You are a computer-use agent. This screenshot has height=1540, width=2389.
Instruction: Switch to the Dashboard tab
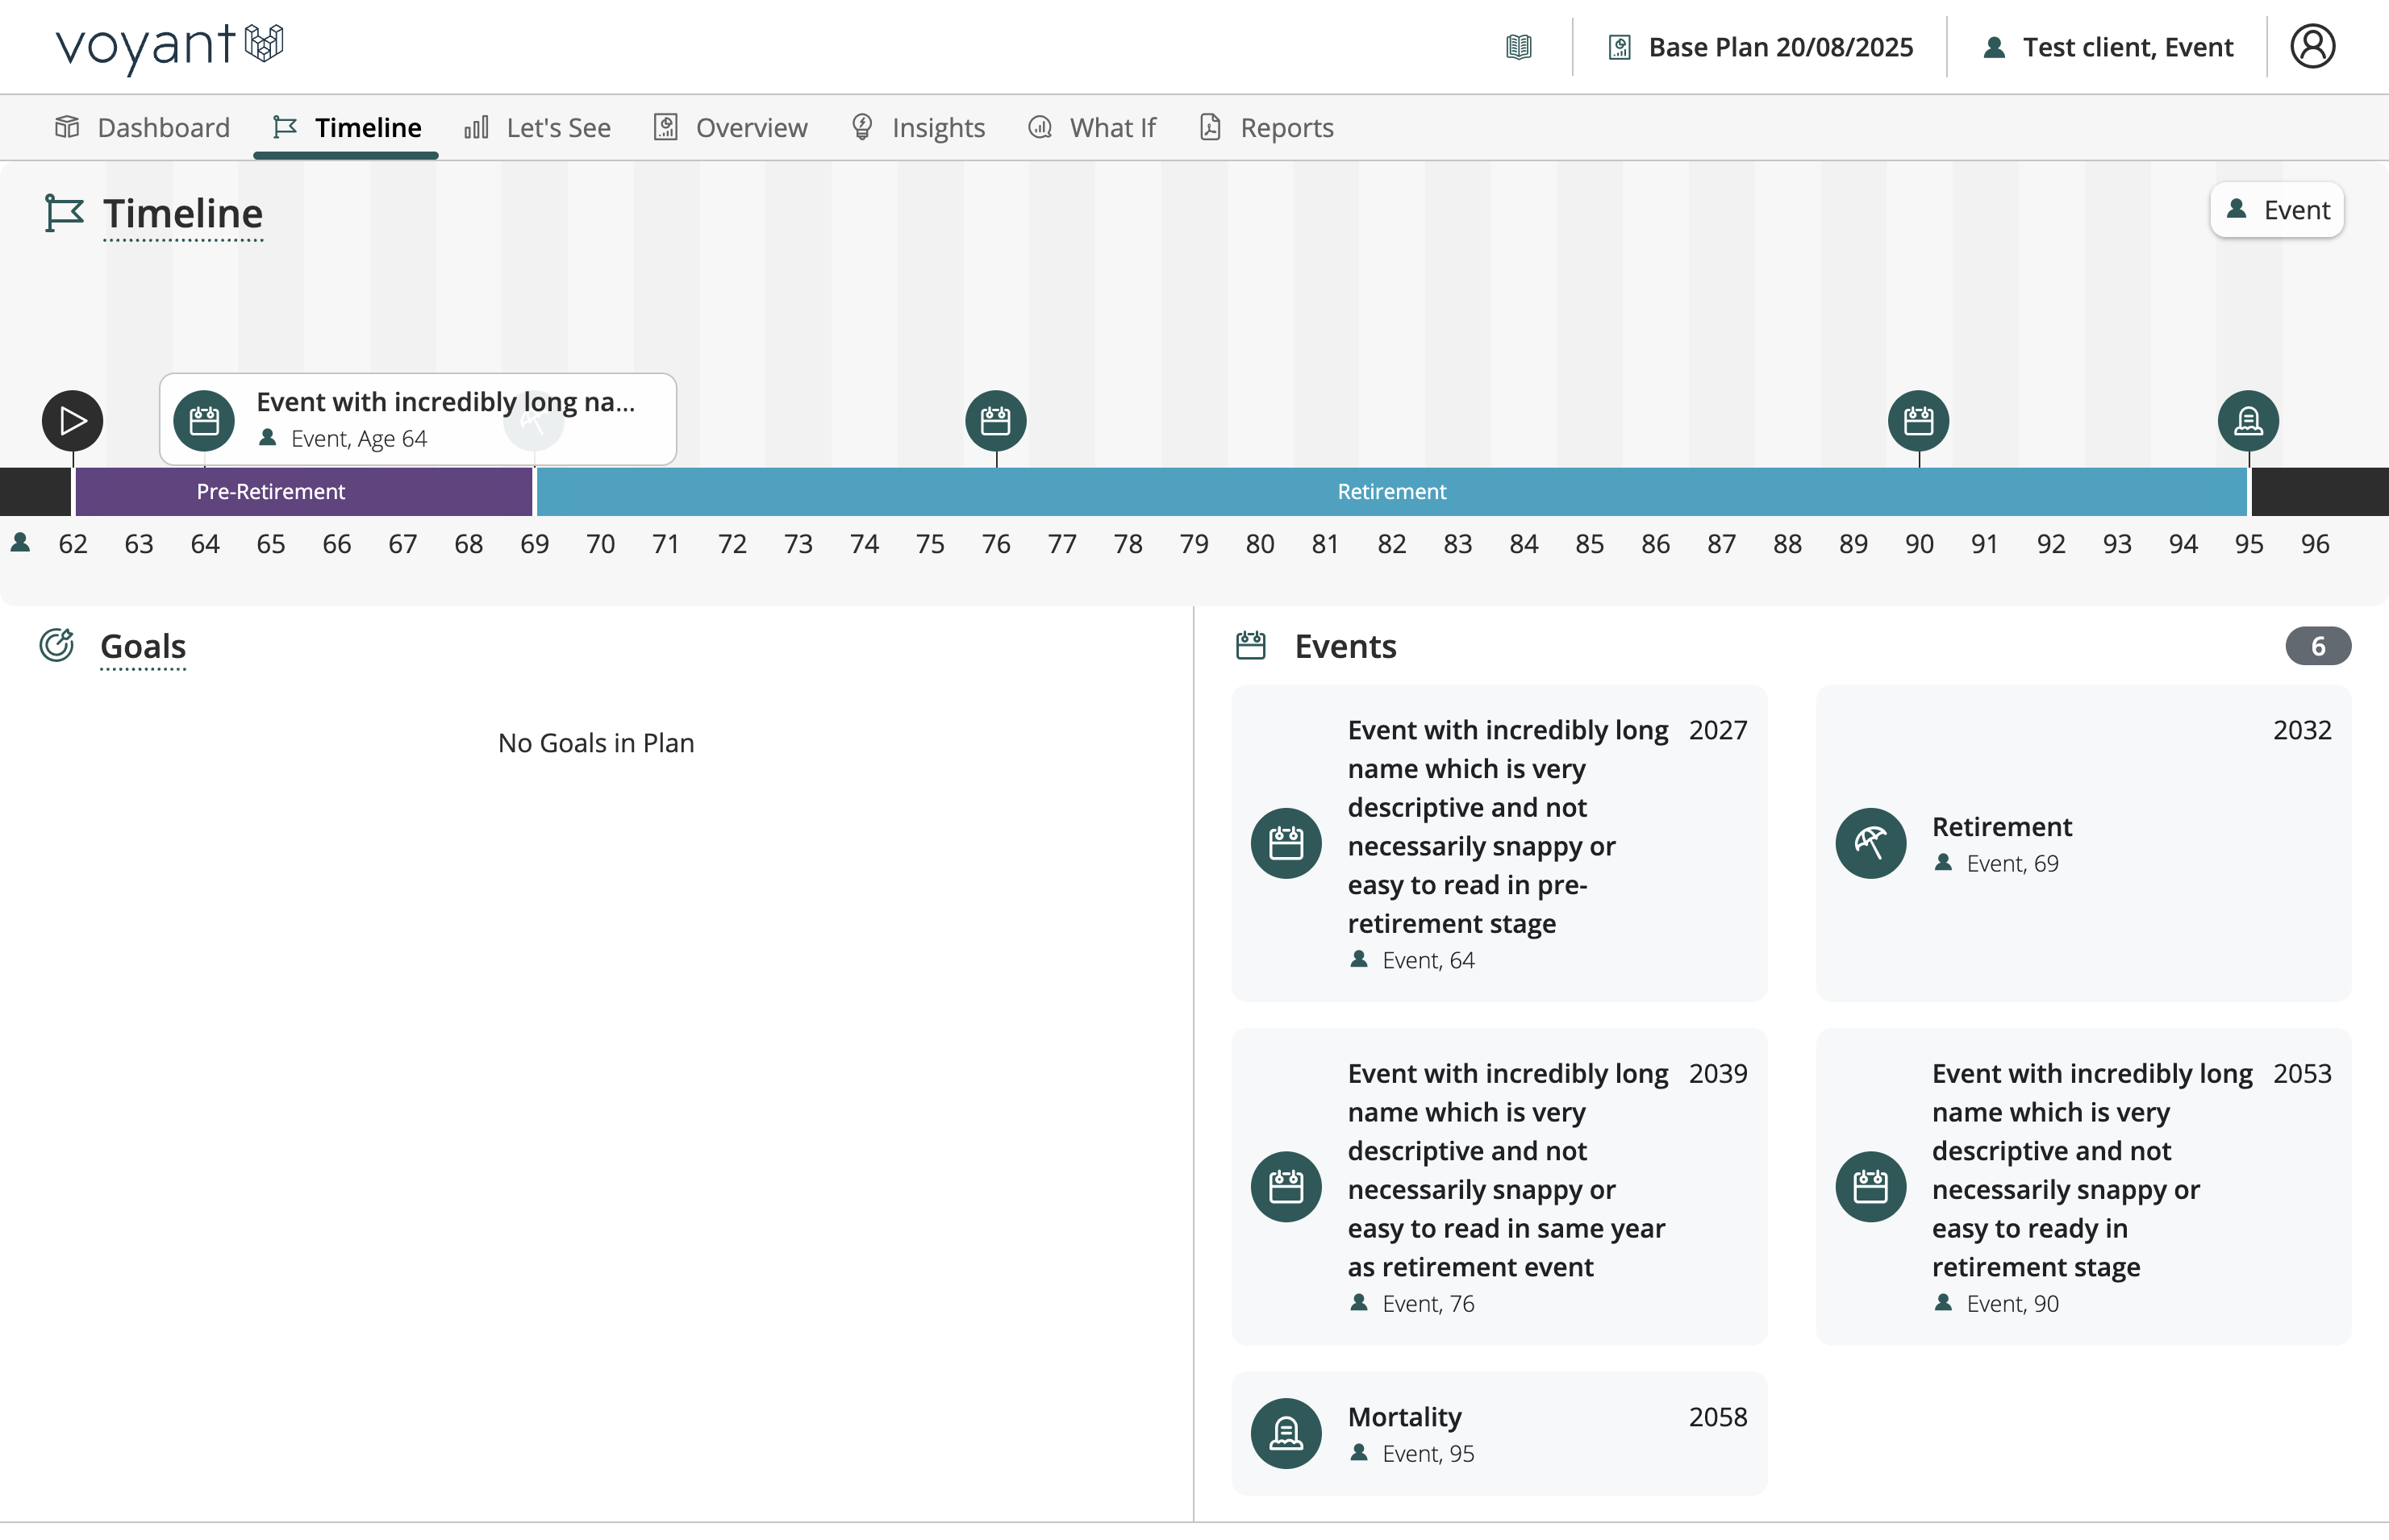pos(143,128)
